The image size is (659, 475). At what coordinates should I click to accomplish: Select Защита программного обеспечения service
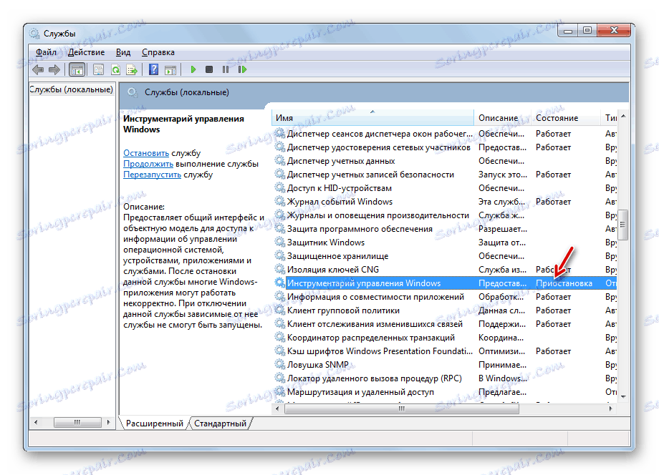click(x=446, y=229)
